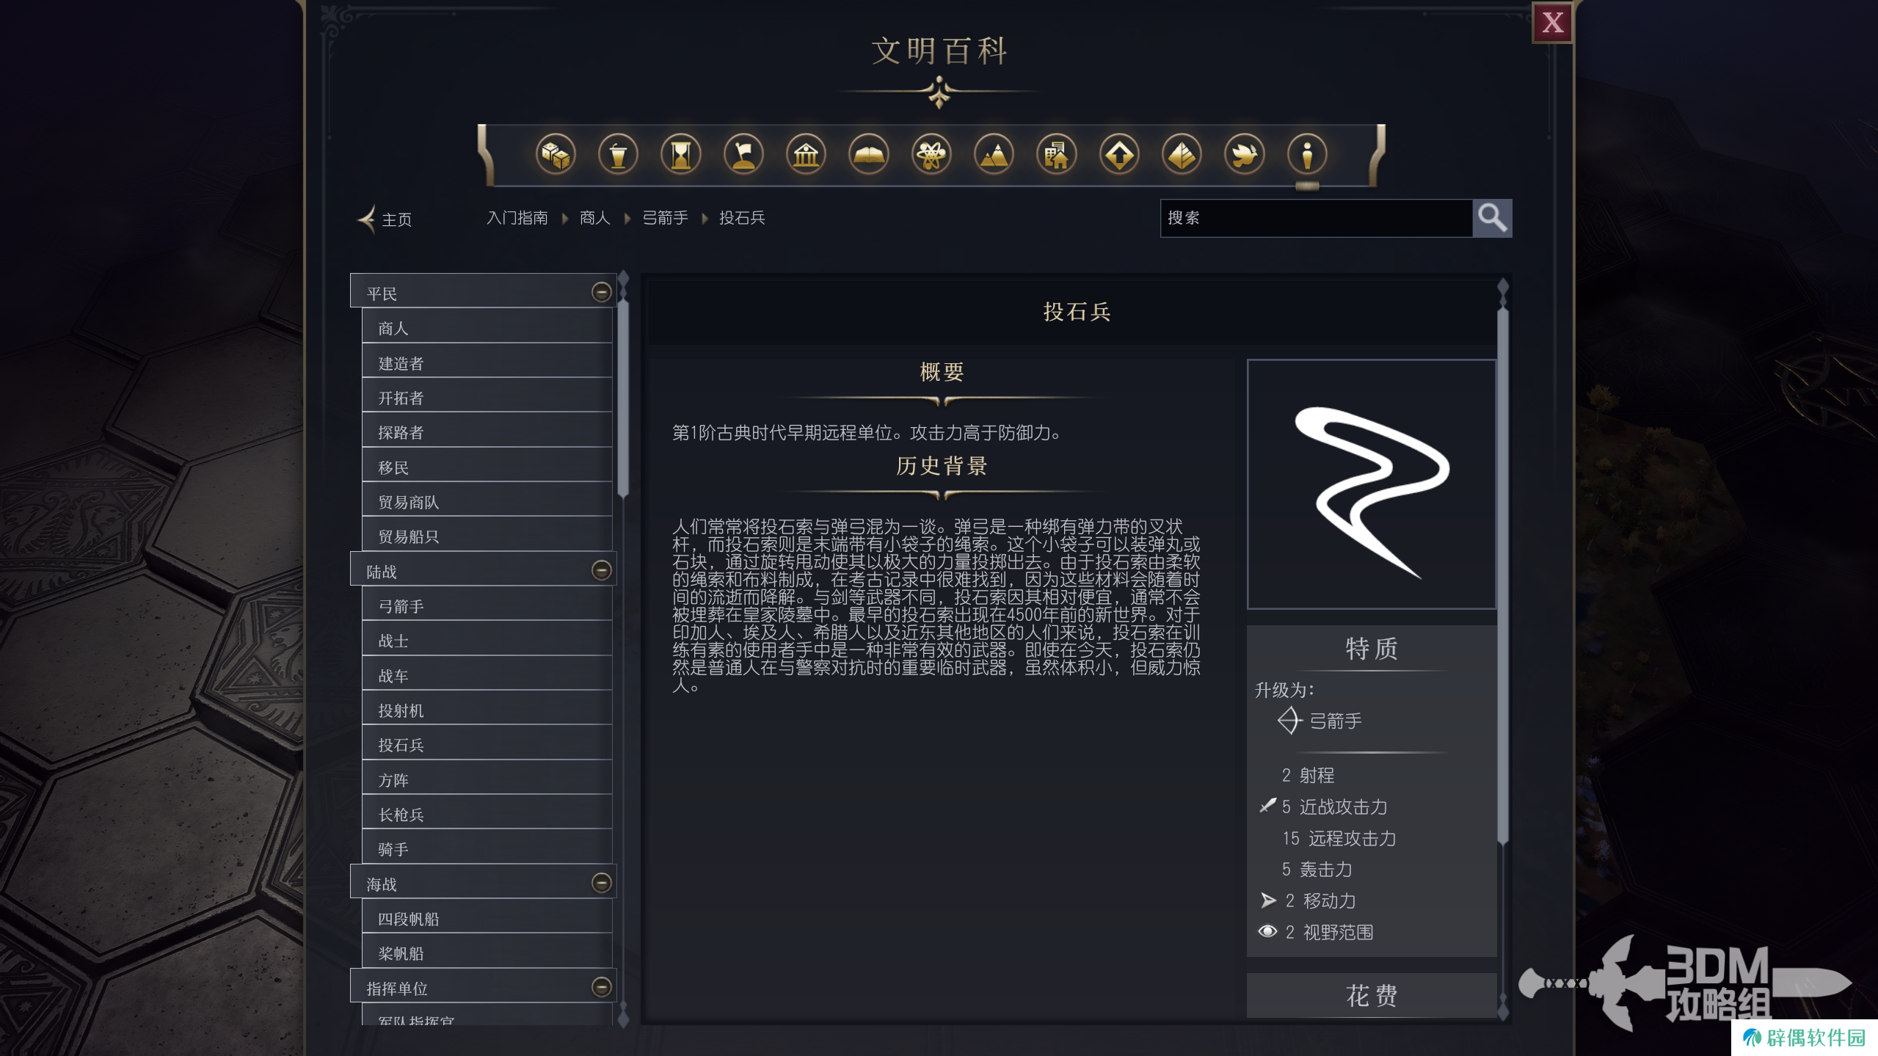
Task: Click the 5 轰击力 stat
Action: pyautogui.click(x=1317, y=870)
